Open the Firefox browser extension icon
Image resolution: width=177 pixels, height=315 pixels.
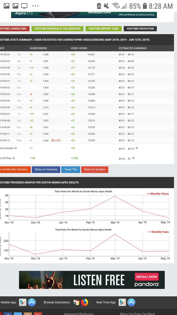click(85, 302)
